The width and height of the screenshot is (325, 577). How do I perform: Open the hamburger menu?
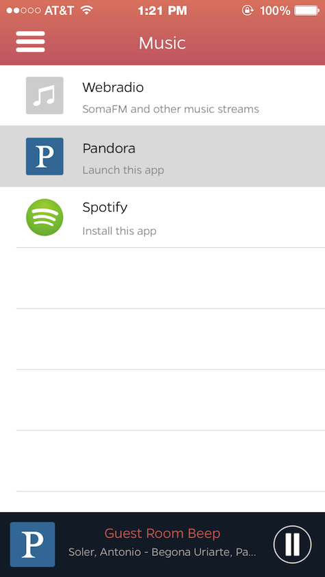click(31, 42)
